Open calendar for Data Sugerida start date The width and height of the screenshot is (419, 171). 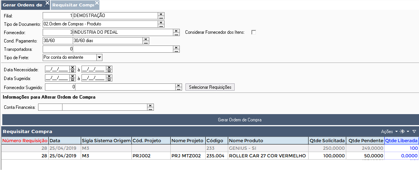(x=72, y=80)
